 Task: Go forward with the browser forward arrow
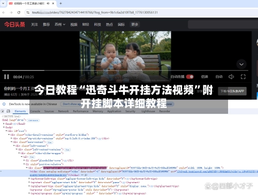tap(11, 12)
